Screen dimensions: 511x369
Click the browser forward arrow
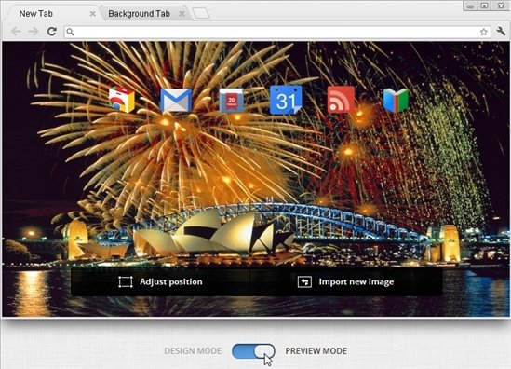point(34,32)
